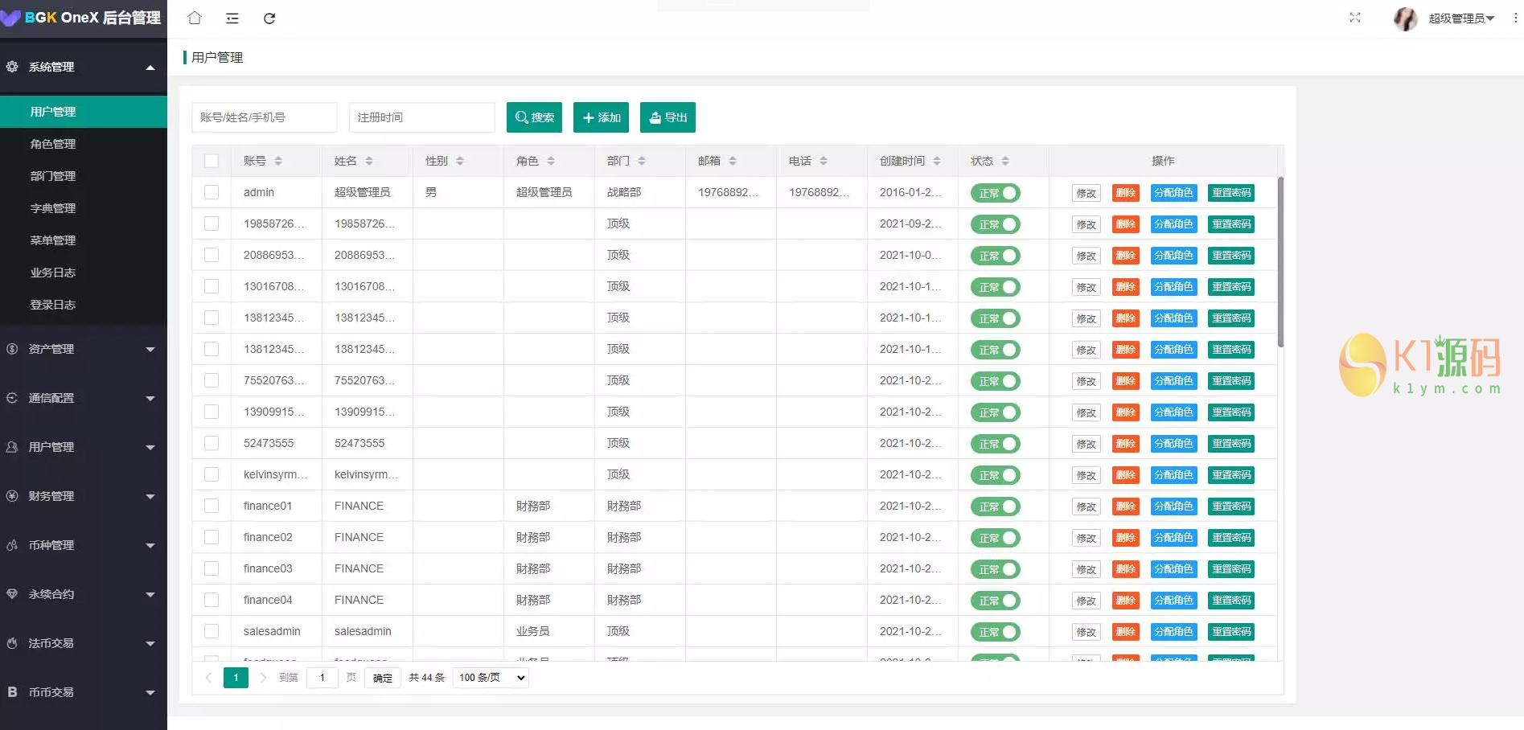This screenshot has width=1524, height=730.
Task: Open the 100条/页 page size dropdown
Action: pyautogui.click(x=490, y=677)
